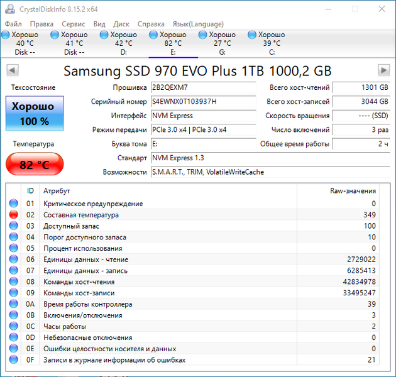
Task: Click power-on count value 3 раз
Action: click(361, 130)
